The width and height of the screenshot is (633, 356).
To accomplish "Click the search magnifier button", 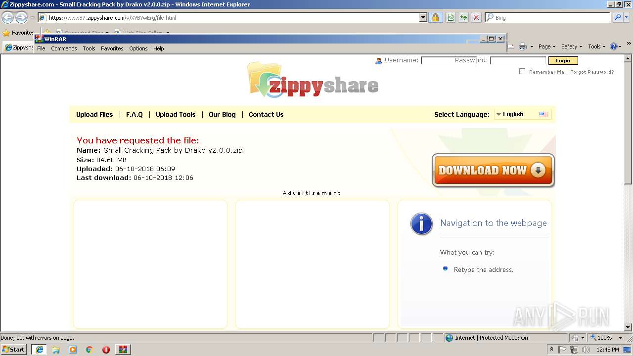I will pyautogui.click(x=617, y=17).
